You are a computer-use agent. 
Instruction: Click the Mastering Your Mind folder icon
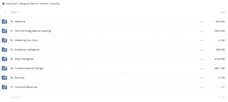(4, 40)
